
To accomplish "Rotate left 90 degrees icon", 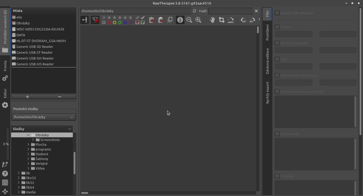I will click(x=243, y=20).
